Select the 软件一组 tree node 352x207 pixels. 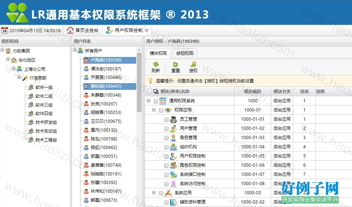point(44,87)
